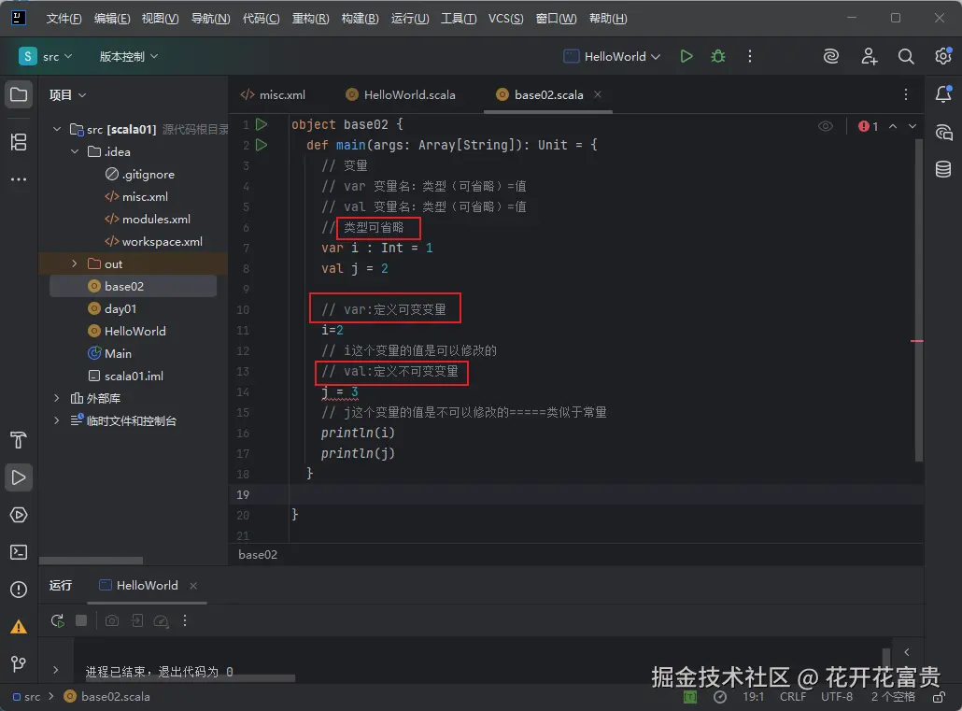
Task: Open Run panel more options ellipsis
Action: (185, 620)
